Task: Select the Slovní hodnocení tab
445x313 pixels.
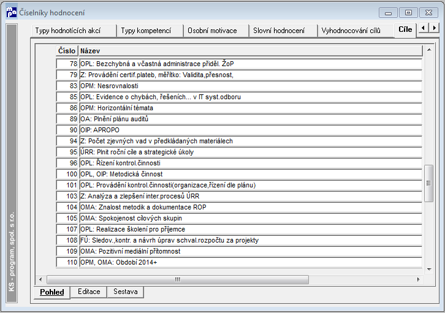Action: coord(283,31)
